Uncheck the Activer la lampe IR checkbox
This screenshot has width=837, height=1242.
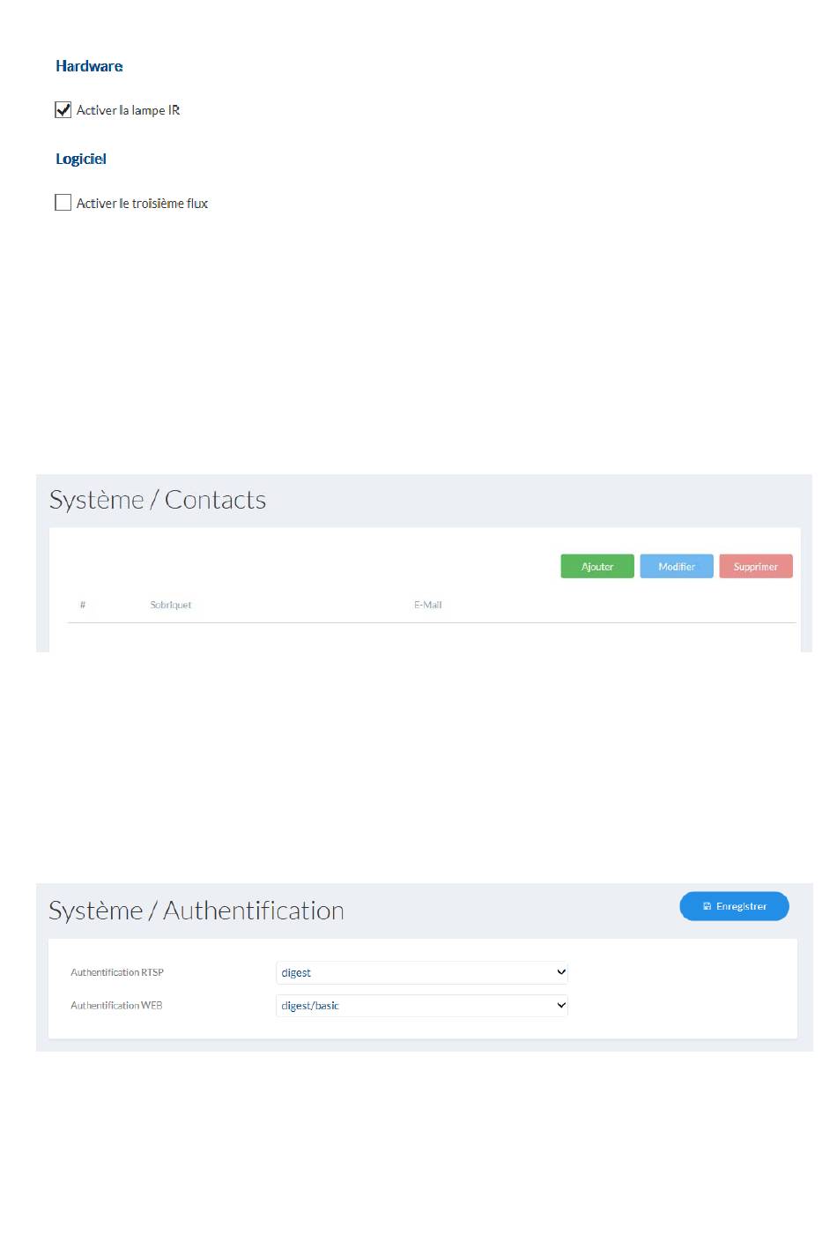pyautogui.click(x=63, y=110)
